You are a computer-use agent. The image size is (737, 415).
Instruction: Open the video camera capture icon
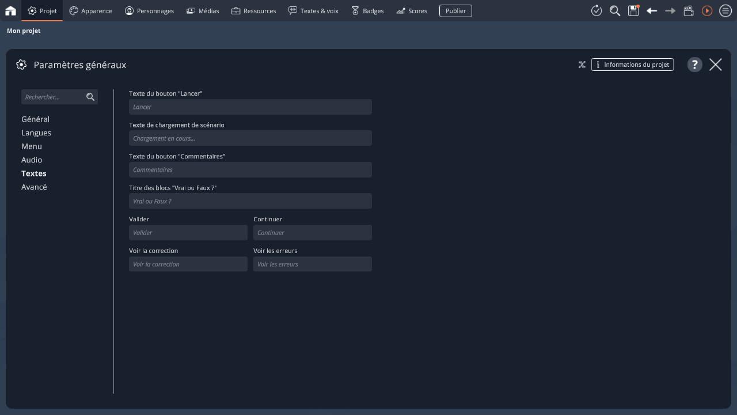click(x=689, y=10)
